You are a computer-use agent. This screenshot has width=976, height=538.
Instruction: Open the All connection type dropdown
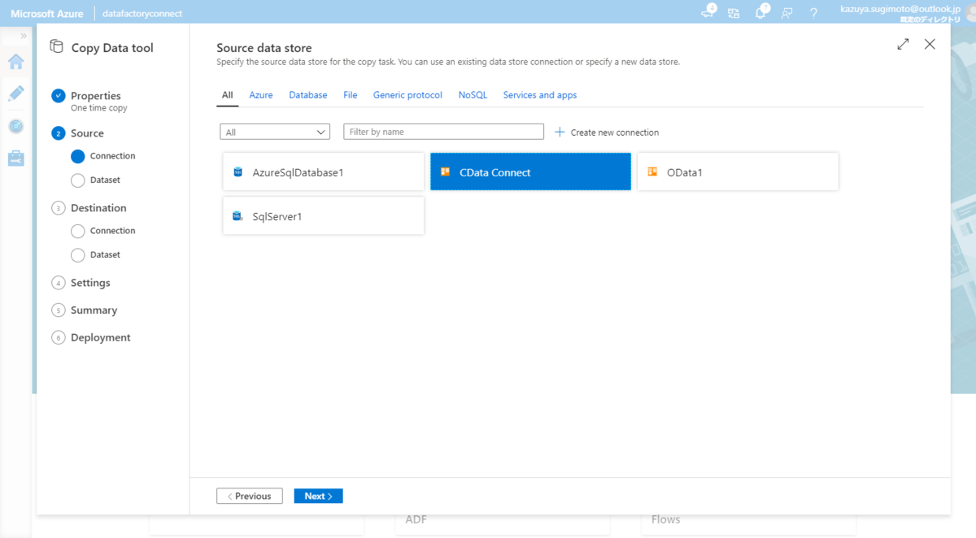pos(275,132)
